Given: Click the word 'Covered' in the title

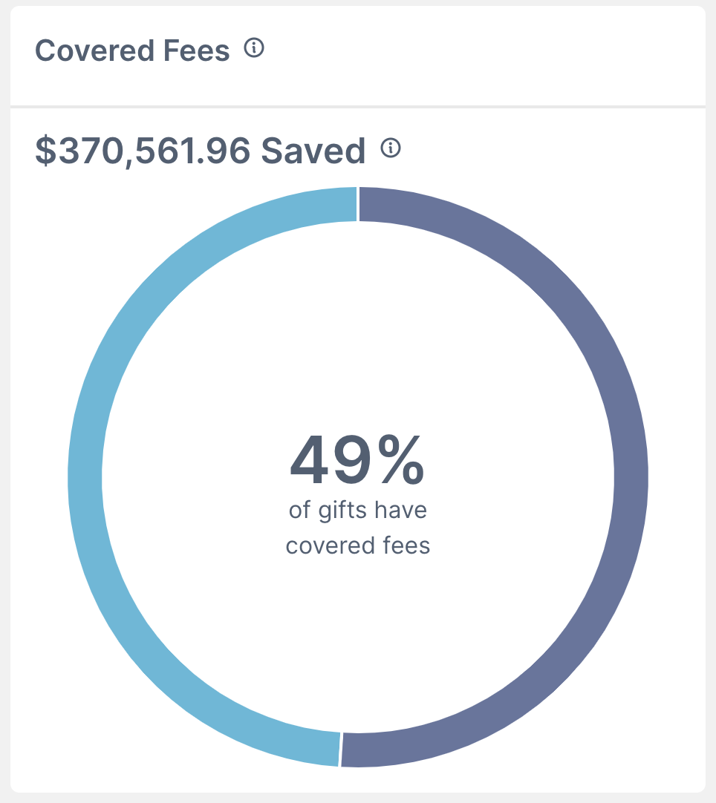Looking at the screenshot, I should [95, 50].
